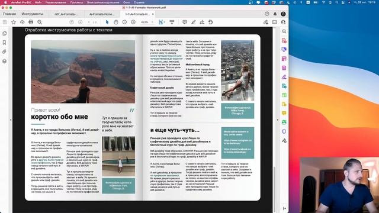379x213 pixels.
Task: Open the Файл menu
Action: tap(38, 2)
